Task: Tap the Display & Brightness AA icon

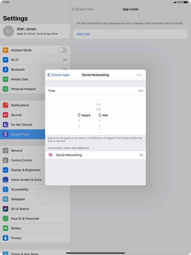Action: click(5, 170)
